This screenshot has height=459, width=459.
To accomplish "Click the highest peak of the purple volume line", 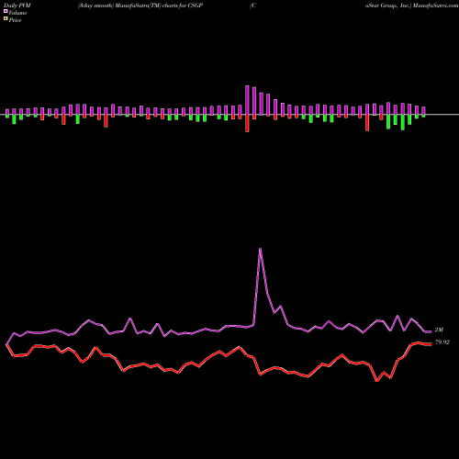I will (260, 249).
